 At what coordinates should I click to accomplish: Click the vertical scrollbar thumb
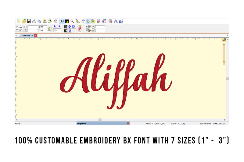228,79
